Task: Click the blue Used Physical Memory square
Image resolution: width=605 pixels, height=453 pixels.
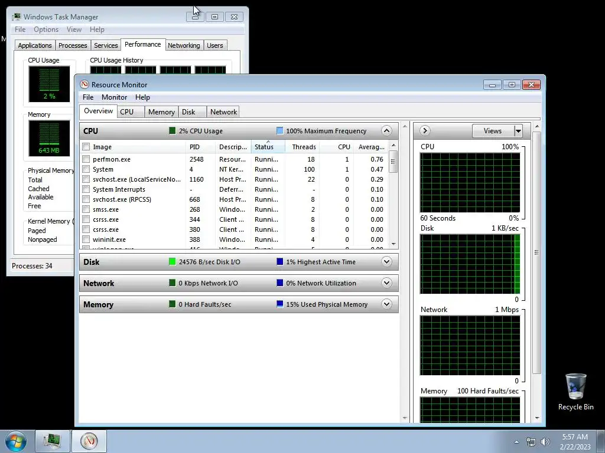Action: click(x=279, y=304)
